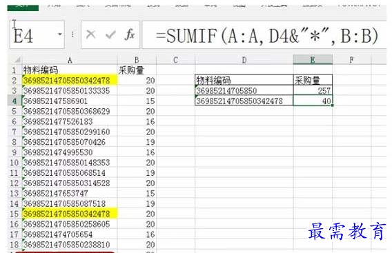Select cell containing 36985214705850148353

pyautogui.click(x=70, y=163)
